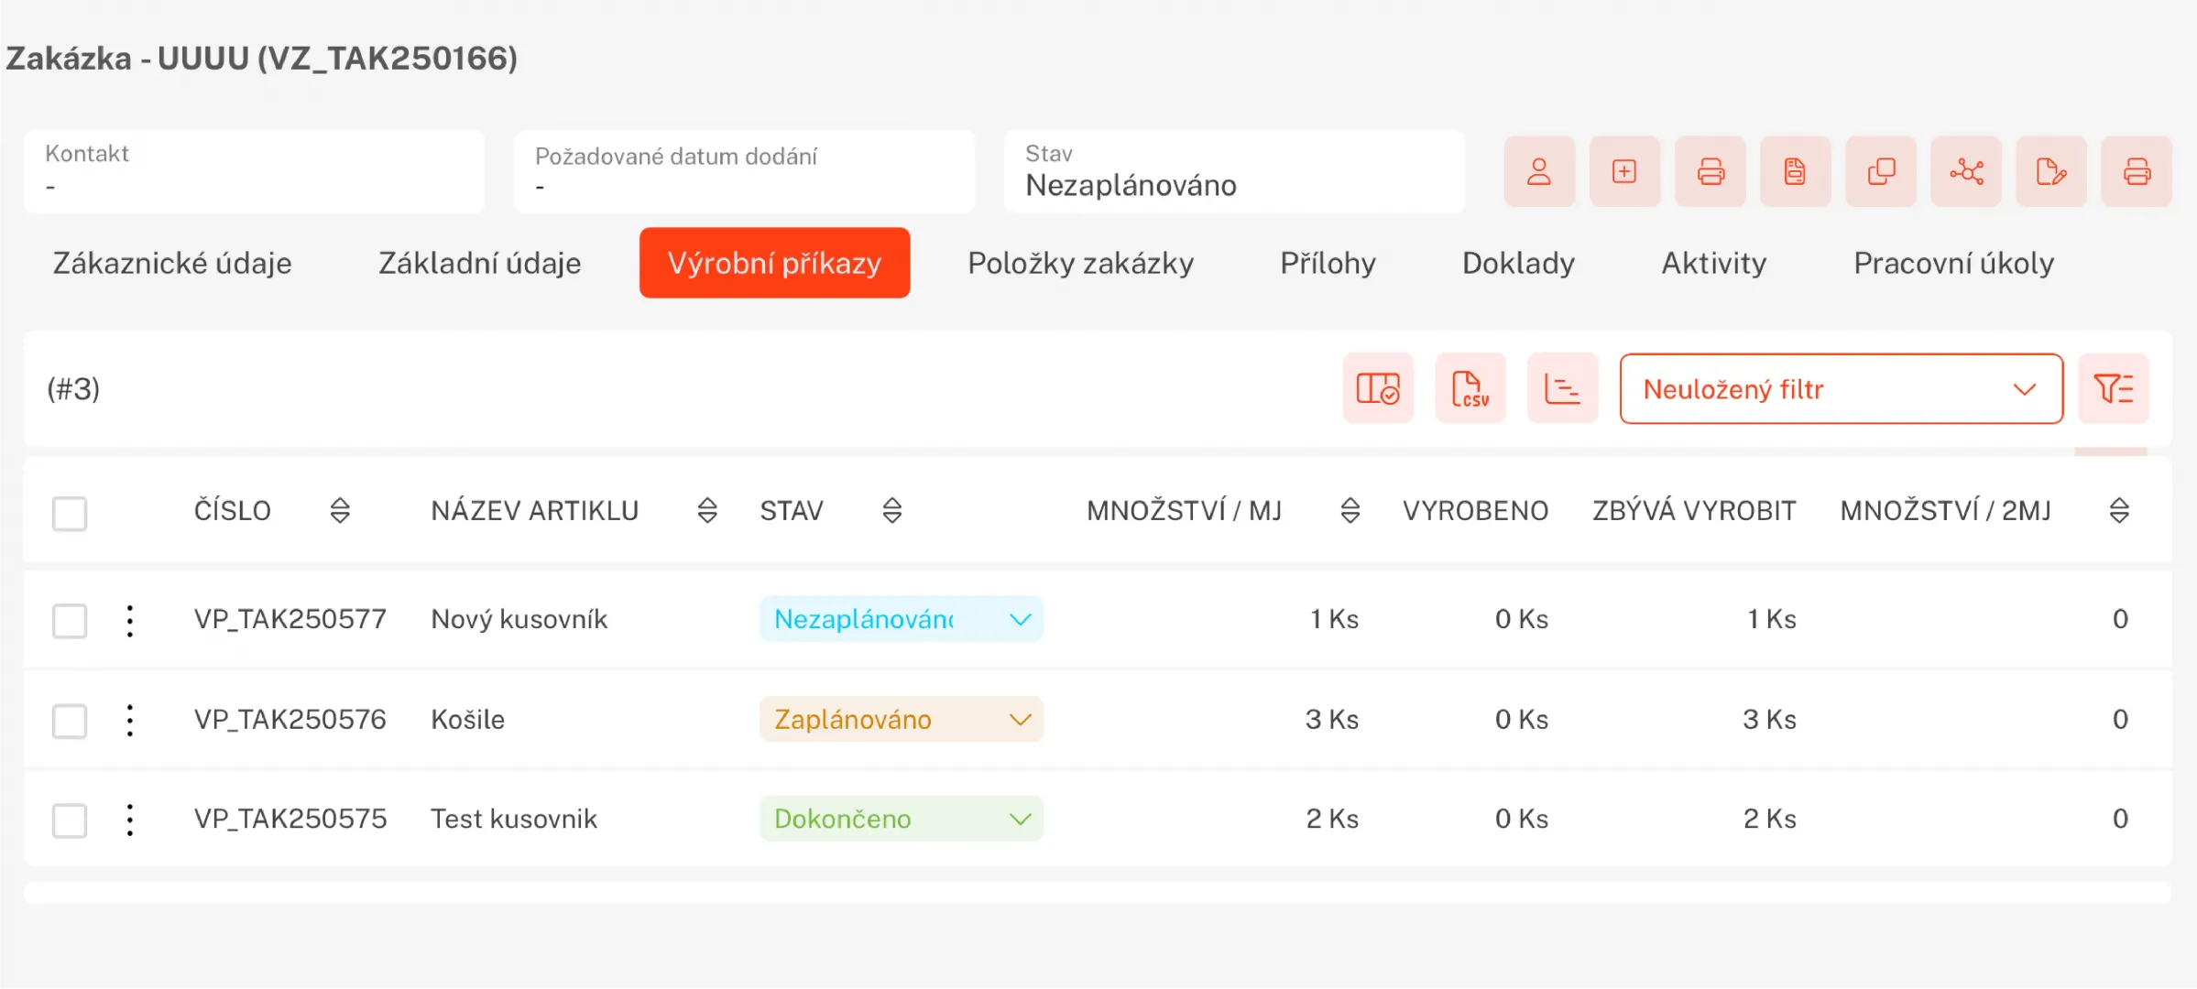Click the add-new plus icon button
The image size is (2197, 989).
click(x=1623, y=171)
